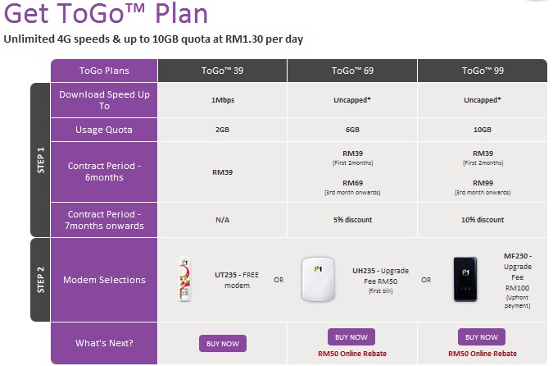Click RM50 Online Rebate under ToGo 69
This screenshot has height=366, width=553.
tap(352, 354)
